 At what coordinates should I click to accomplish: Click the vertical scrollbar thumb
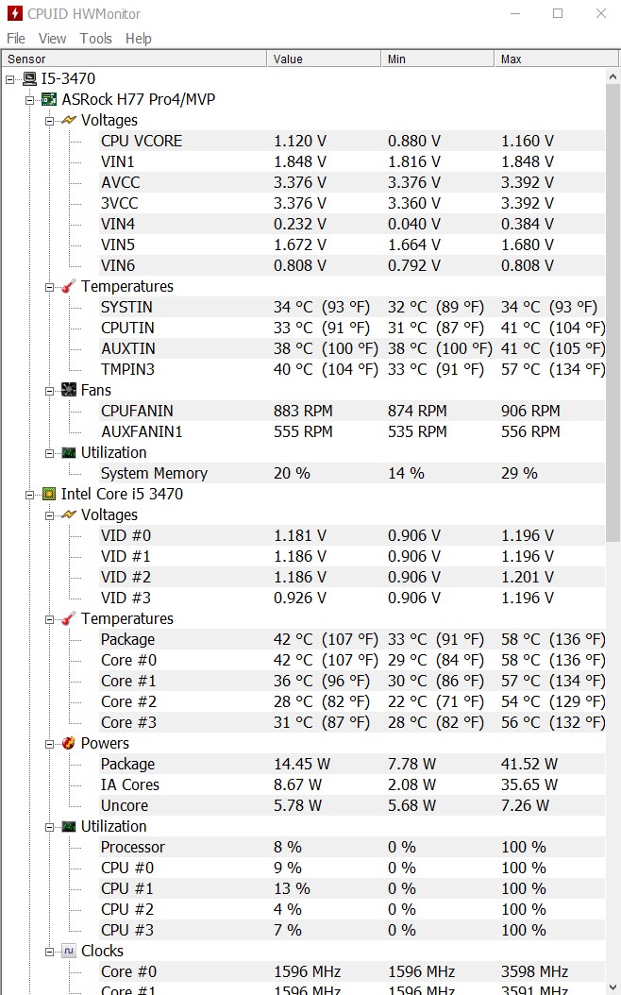613,314
